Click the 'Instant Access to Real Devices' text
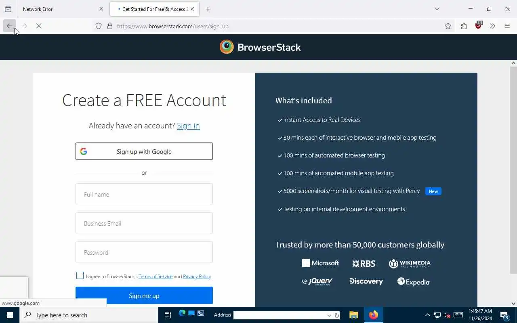Screen dimensions: 517x323 click(322, 120)
